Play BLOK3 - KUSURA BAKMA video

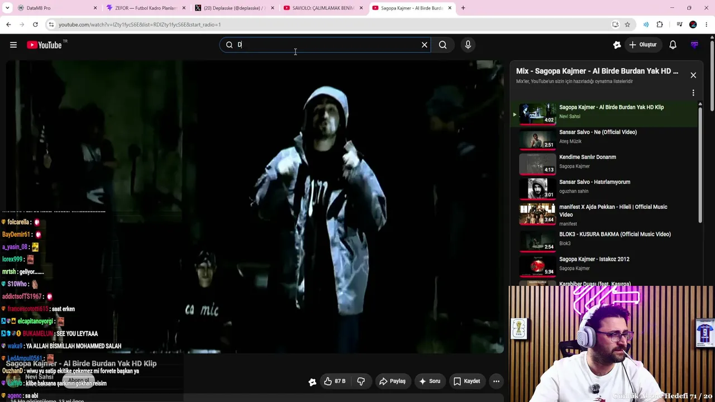point(615,234)
